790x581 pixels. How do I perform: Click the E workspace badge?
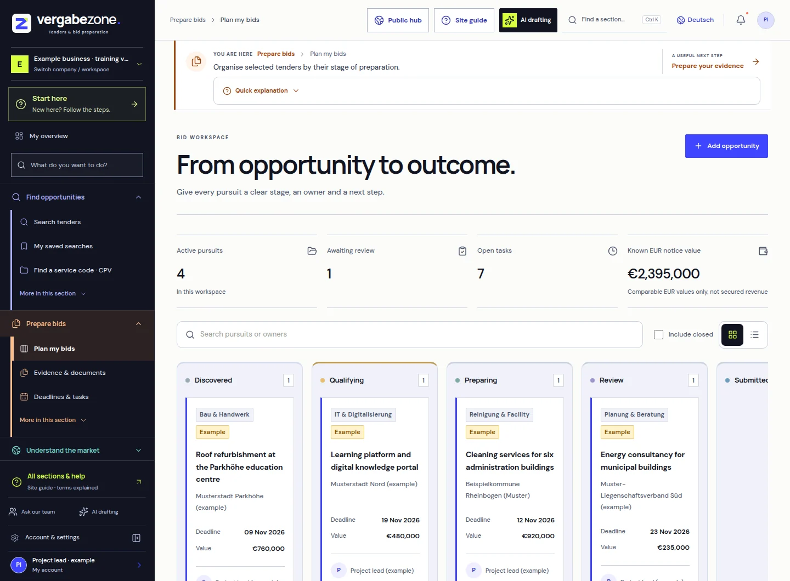20,64
